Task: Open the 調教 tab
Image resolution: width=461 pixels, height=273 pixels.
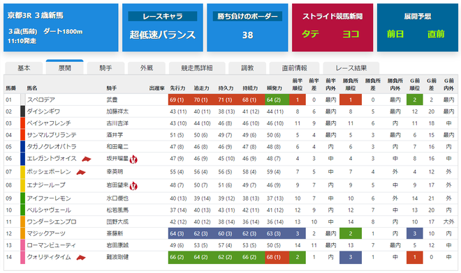Action: point(247,68)
